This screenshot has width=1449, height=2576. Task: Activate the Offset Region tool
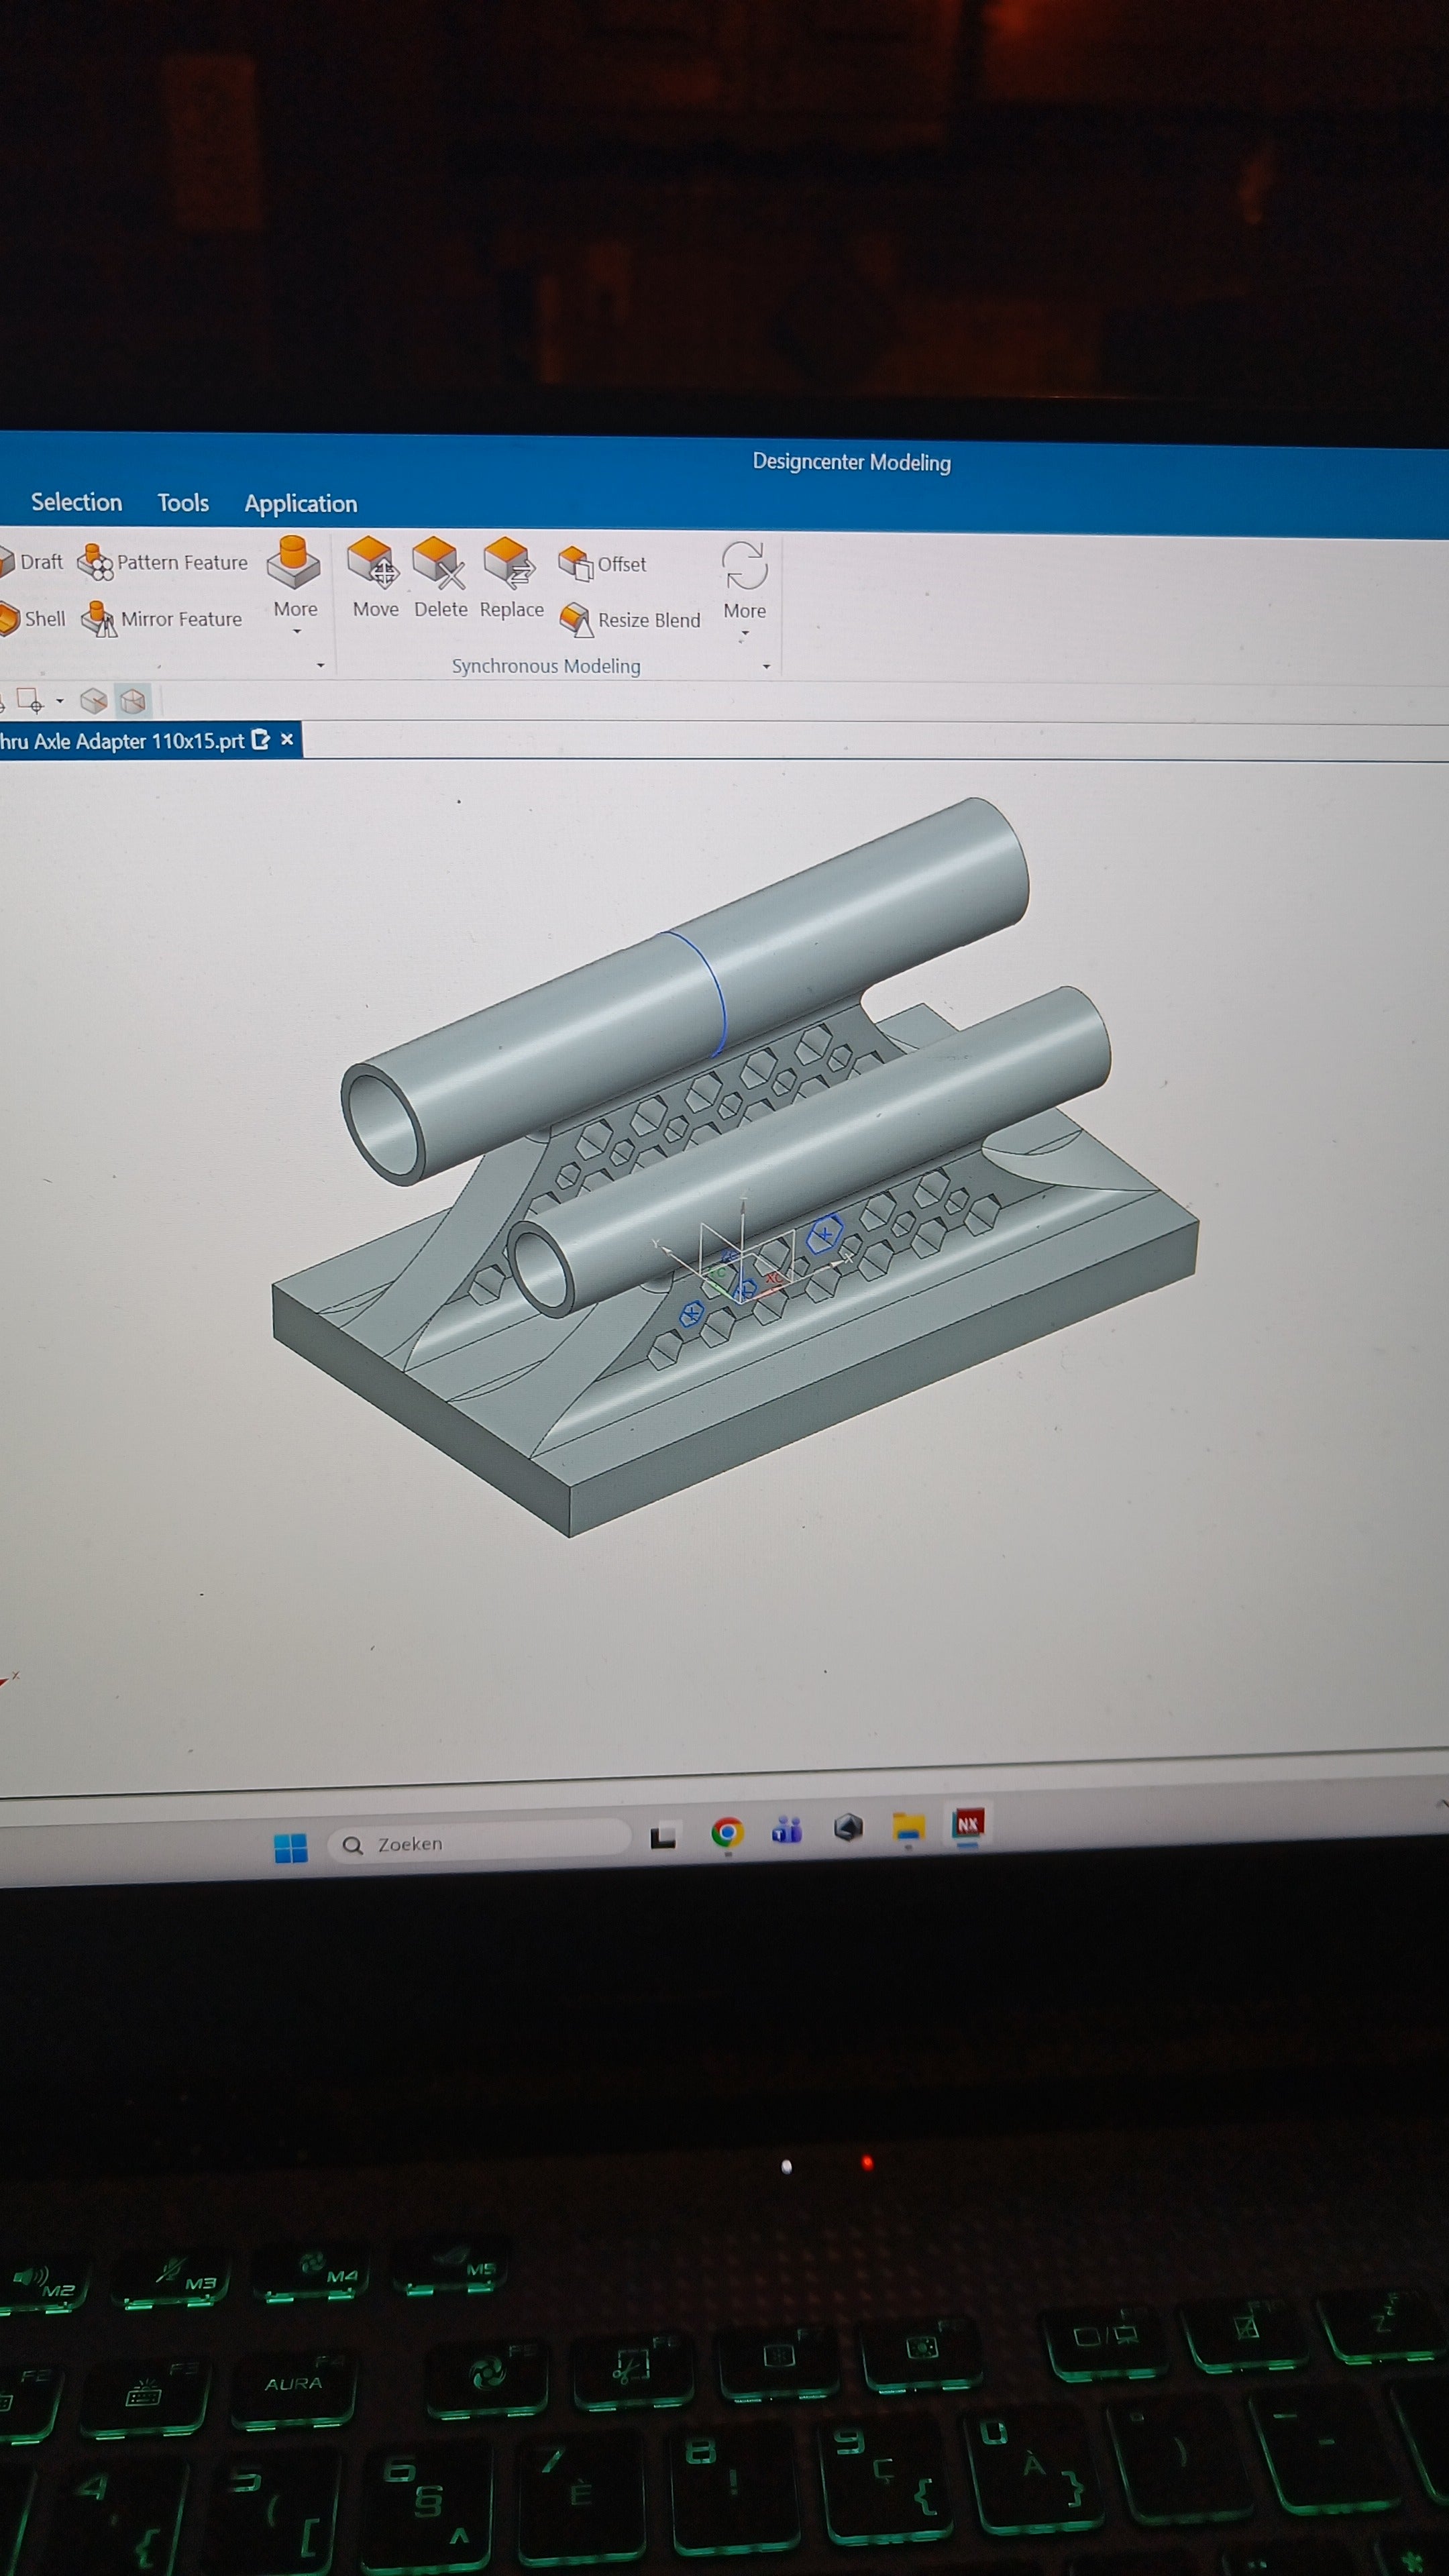pos(602,564)
